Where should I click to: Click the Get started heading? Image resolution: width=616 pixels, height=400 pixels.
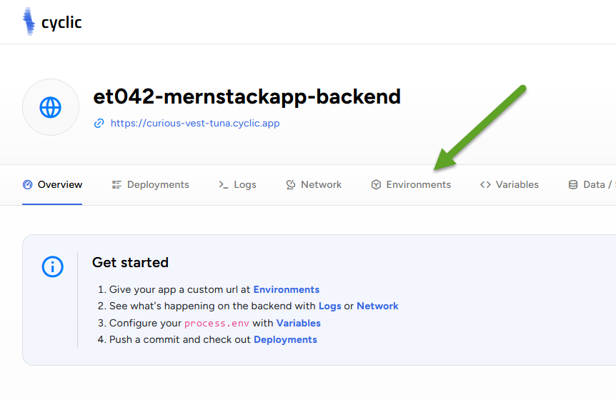coord(131,262)
